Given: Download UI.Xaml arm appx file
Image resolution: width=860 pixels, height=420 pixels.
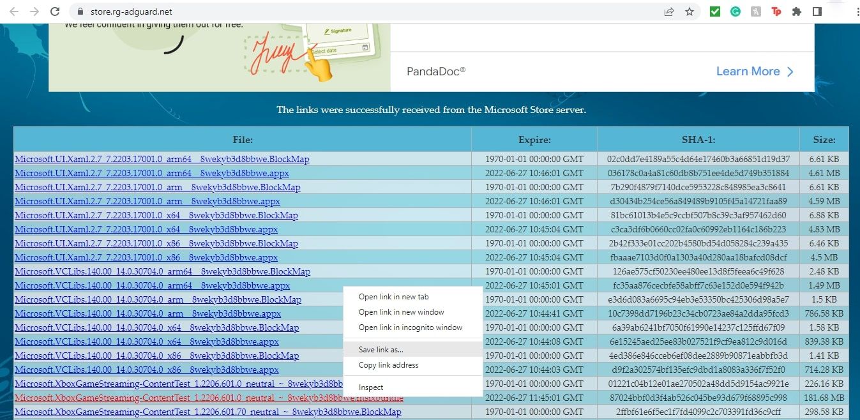Looking at the screenshot, I should (147, 201).
